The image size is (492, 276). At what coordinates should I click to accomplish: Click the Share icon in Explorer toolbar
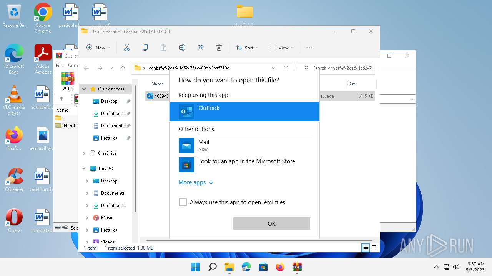click(201, 48)
